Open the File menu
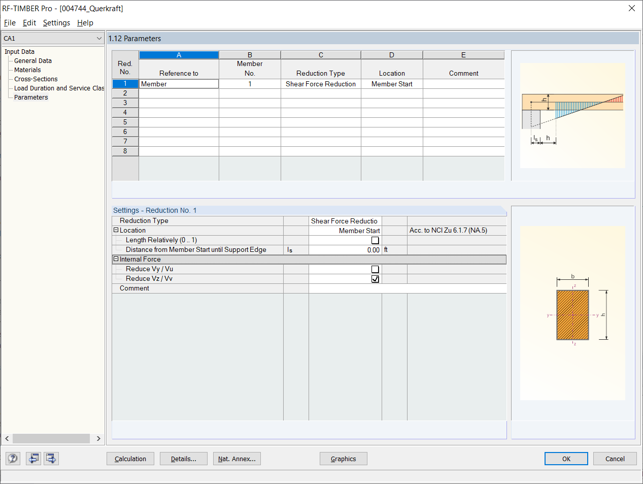Image resolution: width=643 pixels, height=484 pixels. pyautogui.click(x=9, y=22)
